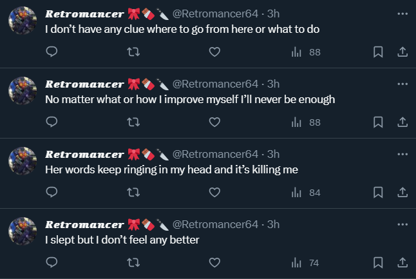416x279 pixels.
Task: Click @Retromancer64 handle on the last tweet
Action: 215,224
